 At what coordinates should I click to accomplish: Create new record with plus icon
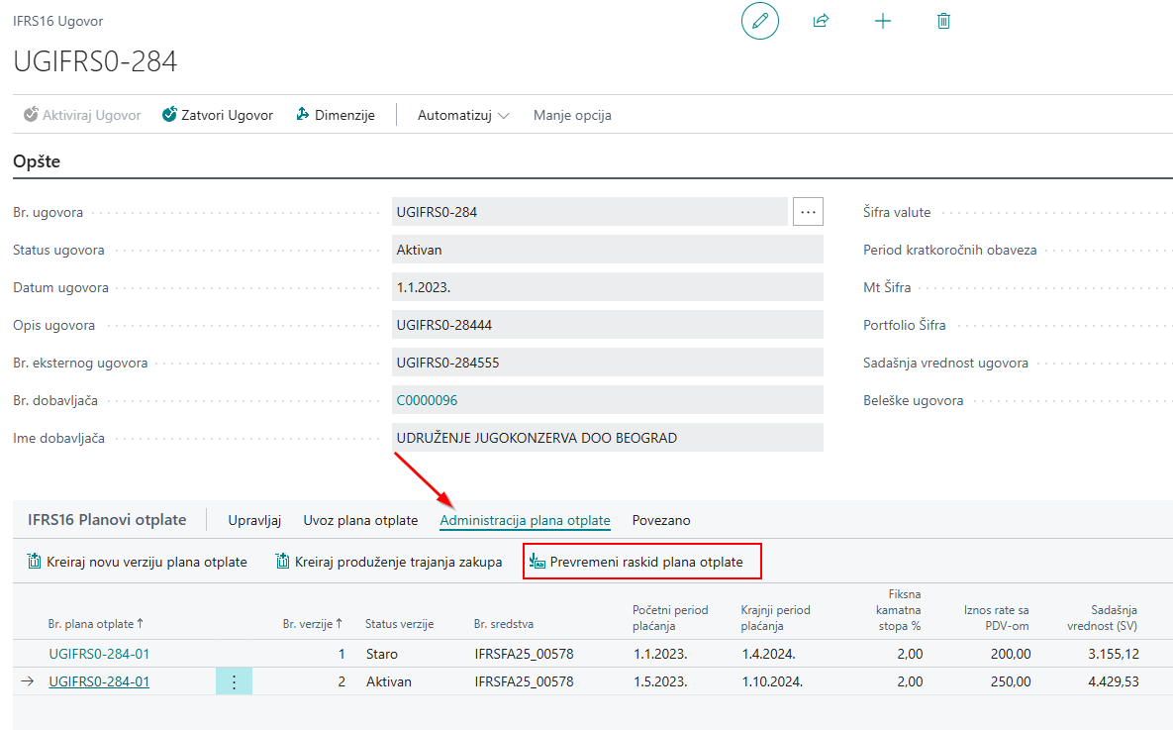tap(883, 21)
